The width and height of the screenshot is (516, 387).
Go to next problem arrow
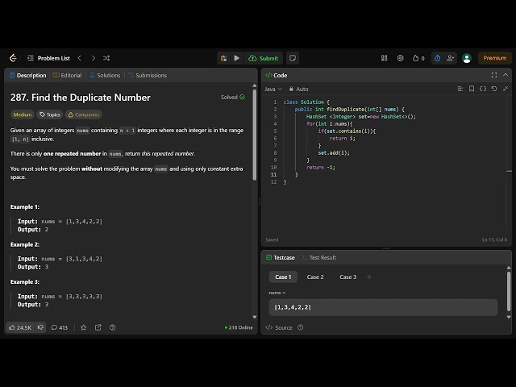tap(94, 58)
